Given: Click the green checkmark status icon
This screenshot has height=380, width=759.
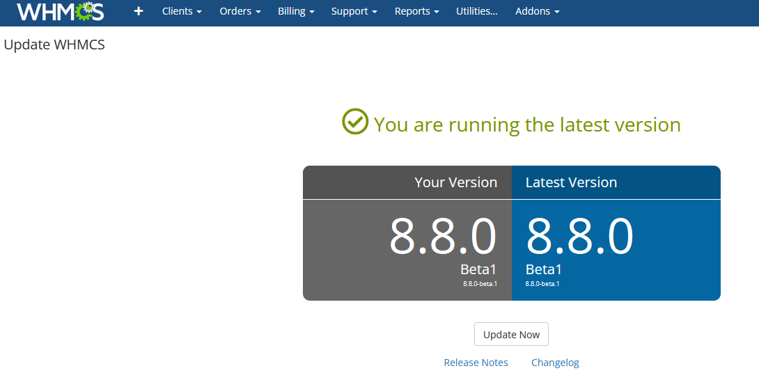Looking at the screenshot, I should pyautogui.click(x=355, y=122).
